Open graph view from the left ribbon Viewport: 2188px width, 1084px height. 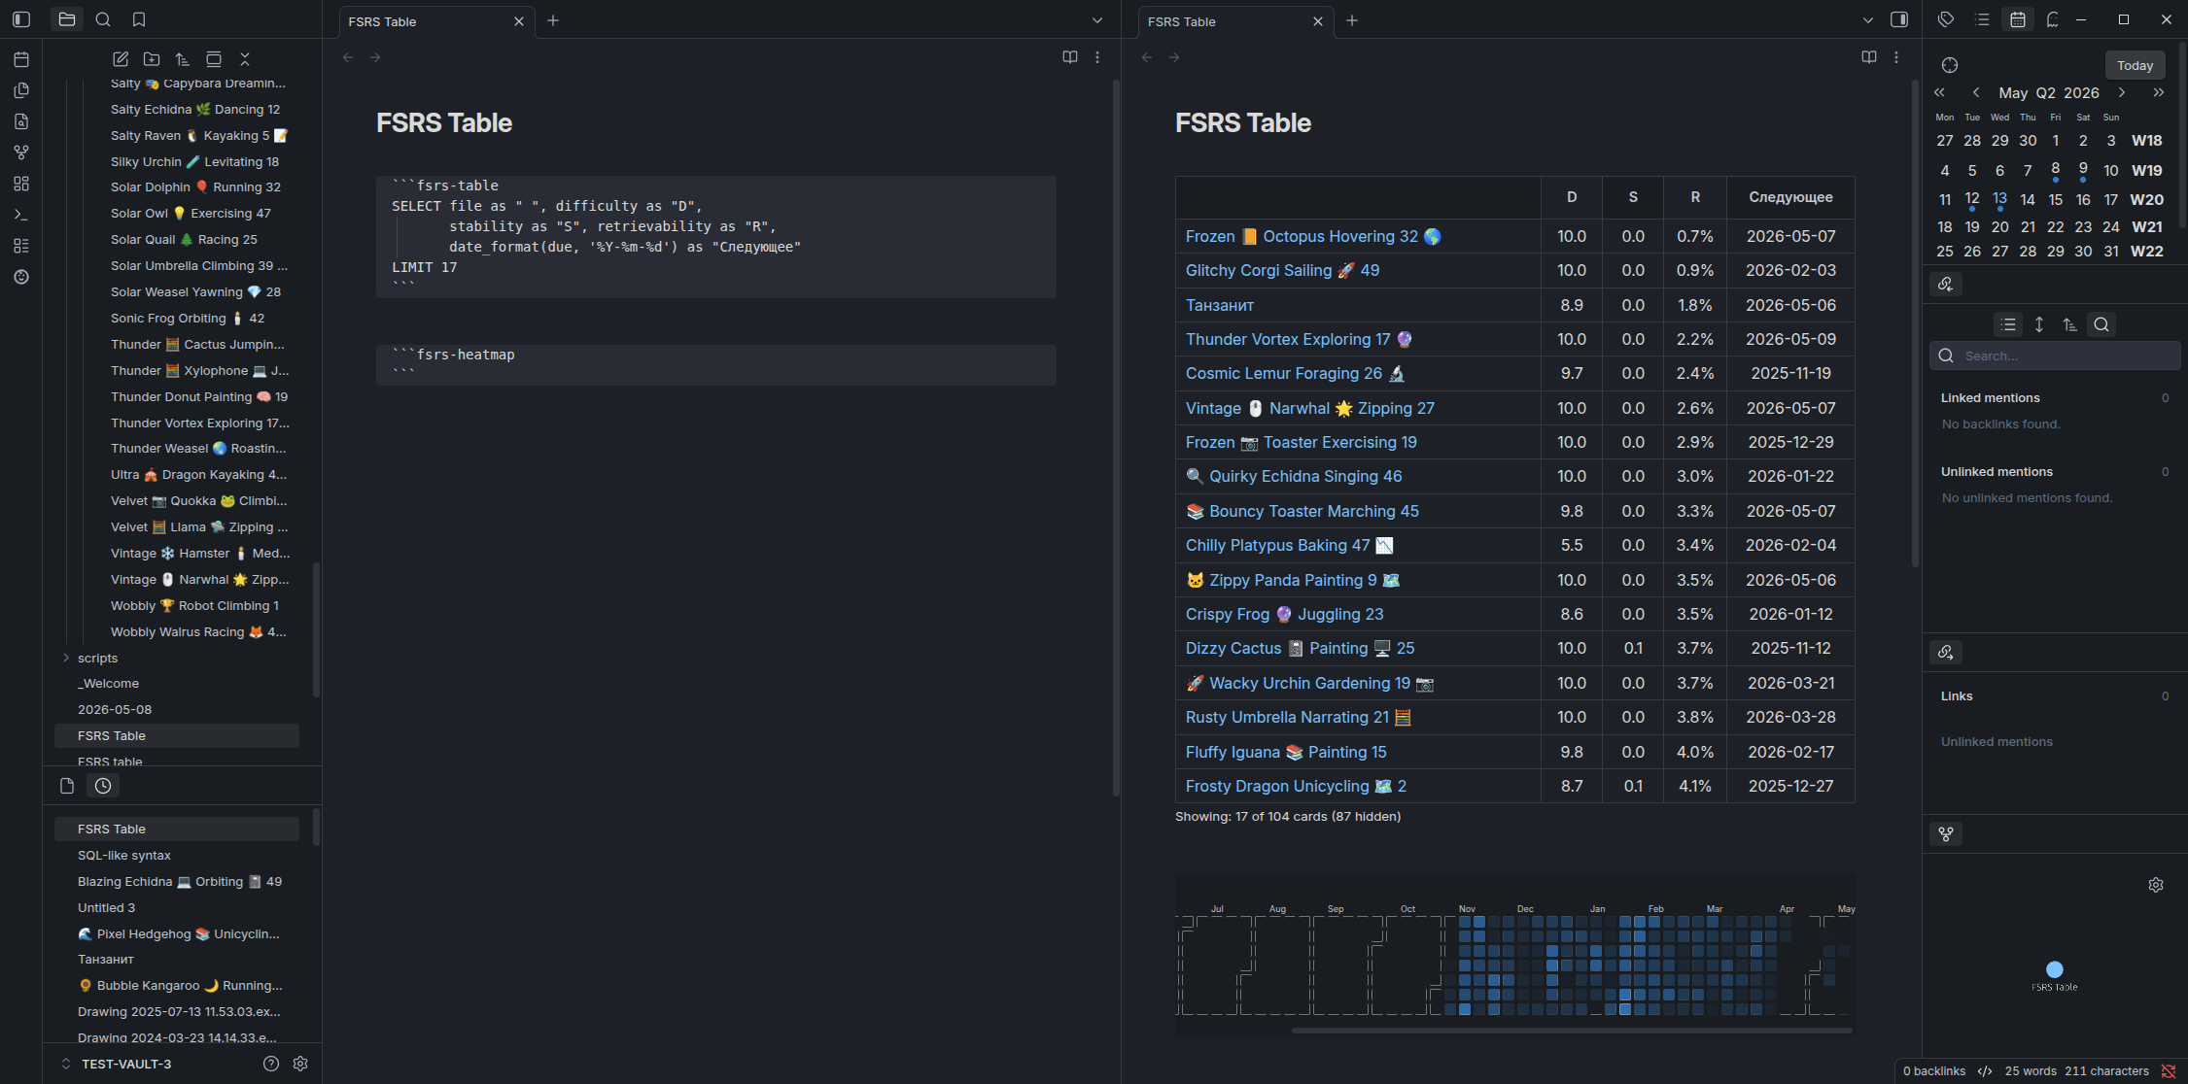coord(21,152)
